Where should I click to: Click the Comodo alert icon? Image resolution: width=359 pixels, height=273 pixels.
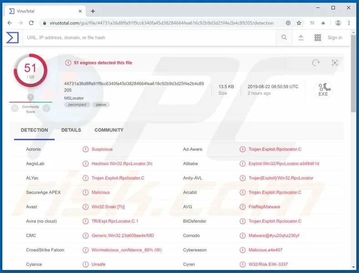click(x=243, y=236)
